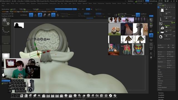Select the ZRemesher cube icon in bottom shelf
Screen dimensions: 178x100
(102, 96)
